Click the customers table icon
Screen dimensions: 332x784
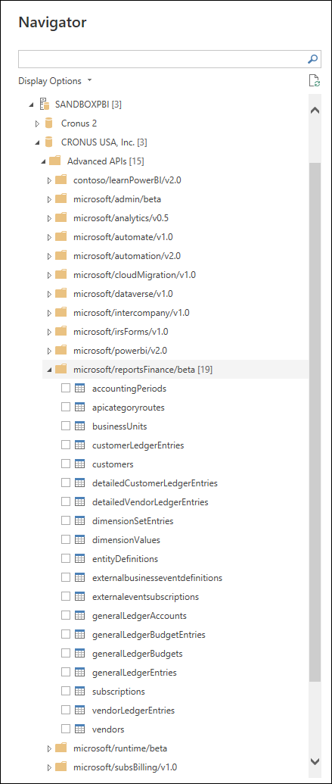pos(80,464)
